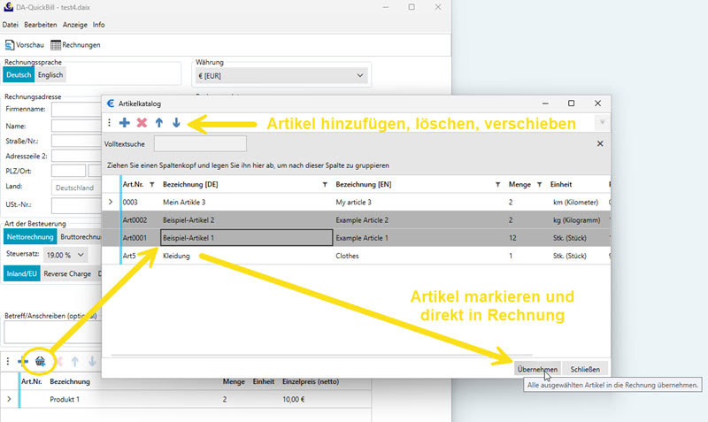Screen dimensions: 708x422
Task: Click the Volltextsuche search field
Action: [200, 144]
